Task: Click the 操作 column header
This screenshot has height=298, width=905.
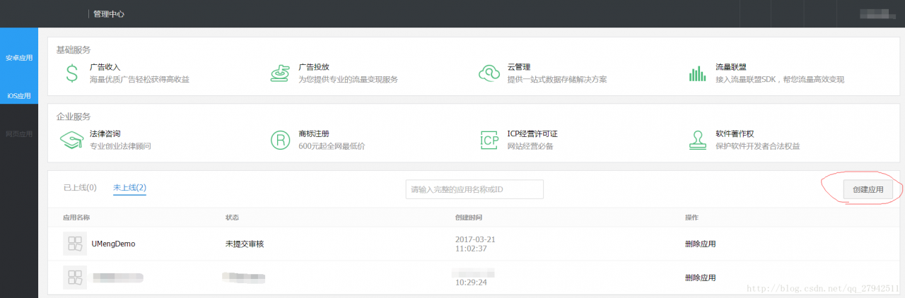Action: click(x=691, y=217)
